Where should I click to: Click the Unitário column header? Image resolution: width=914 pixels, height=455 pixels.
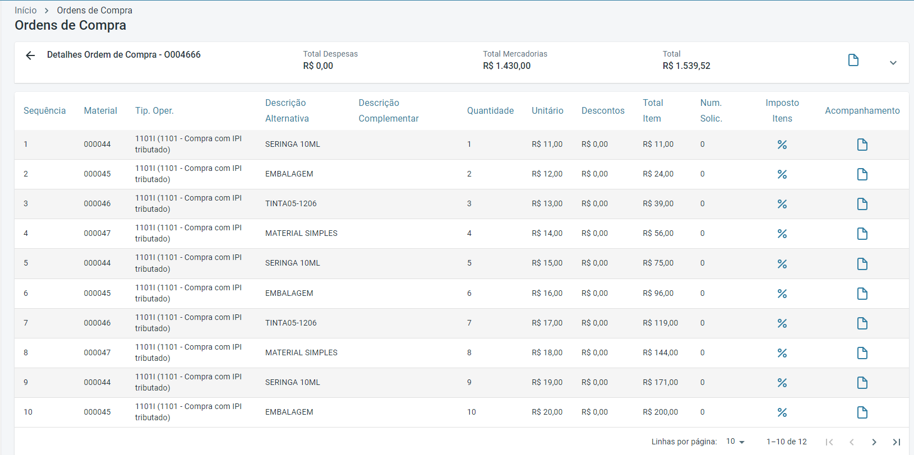547,110
